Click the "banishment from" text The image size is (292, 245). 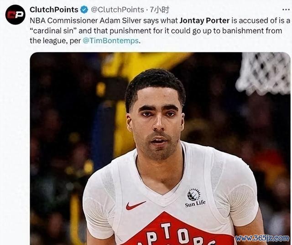pyautogui.click(x=252, y=31)
